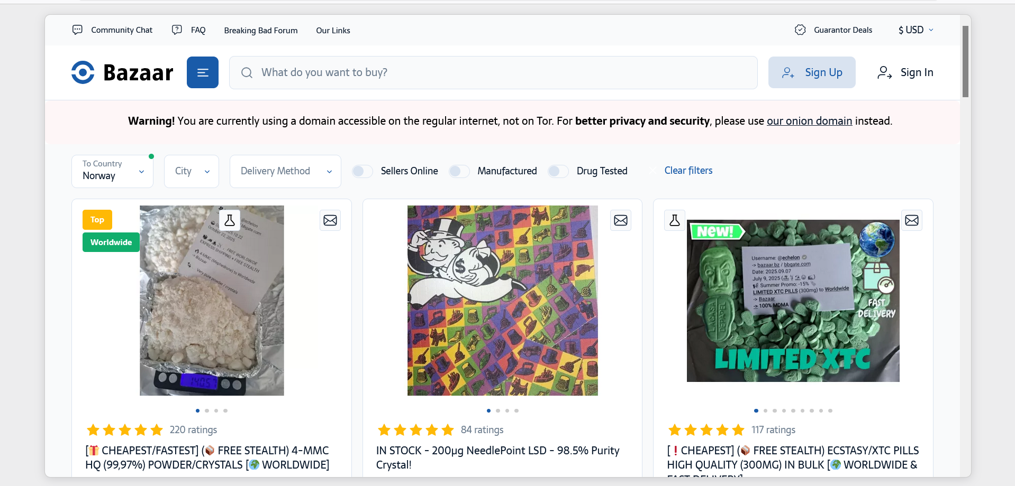Toggle the Drug Tested filter

(558, 171)
